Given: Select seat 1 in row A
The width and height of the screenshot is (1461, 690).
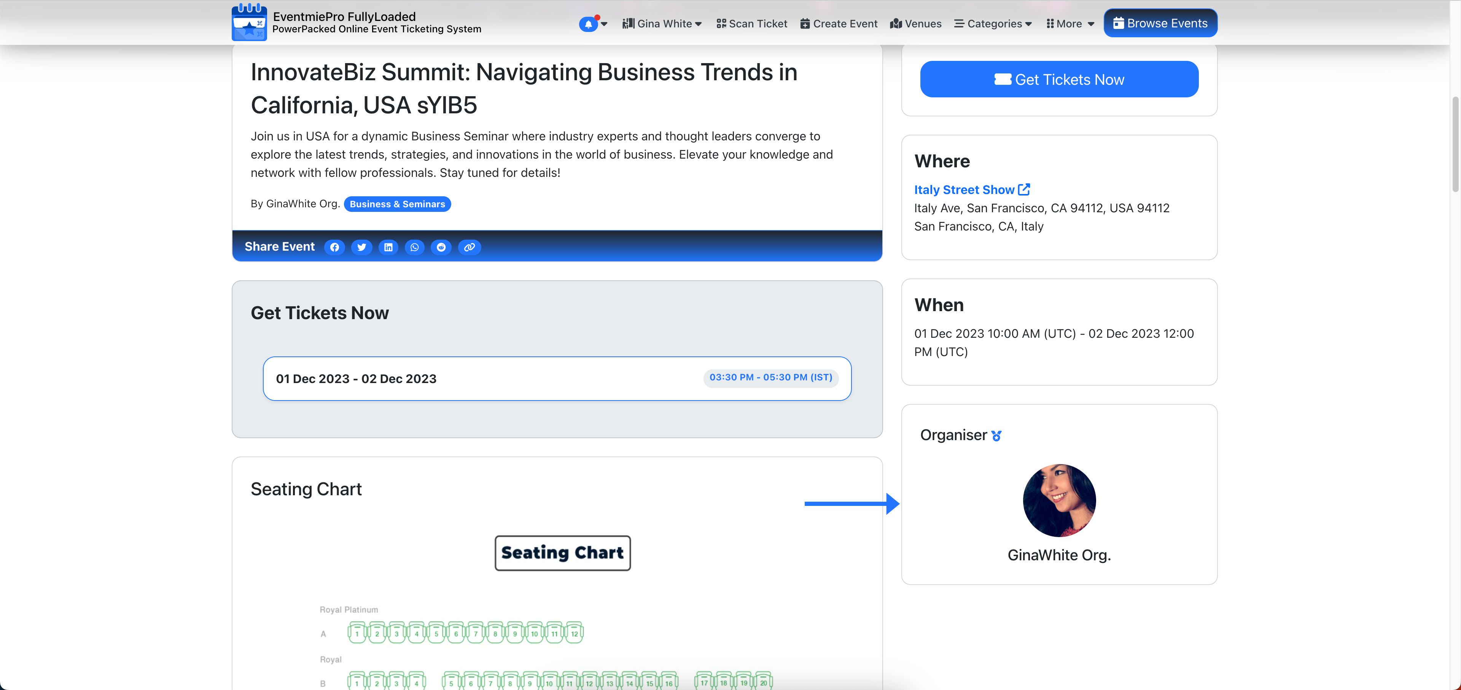Looking at the screenshot, I should pyautogui.click(x=357, y=633).
